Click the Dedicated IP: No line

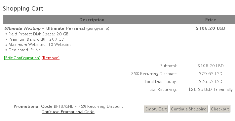coord(23,50)
